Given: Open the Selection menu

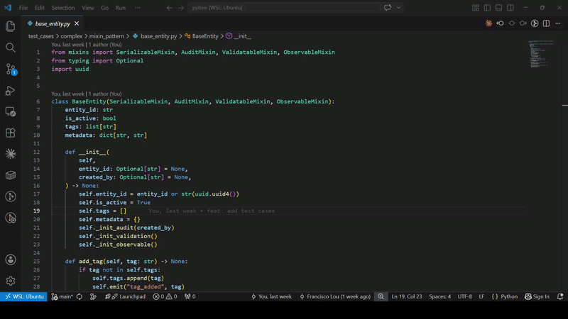Looking at the screenshot, I should click(63, 8).
